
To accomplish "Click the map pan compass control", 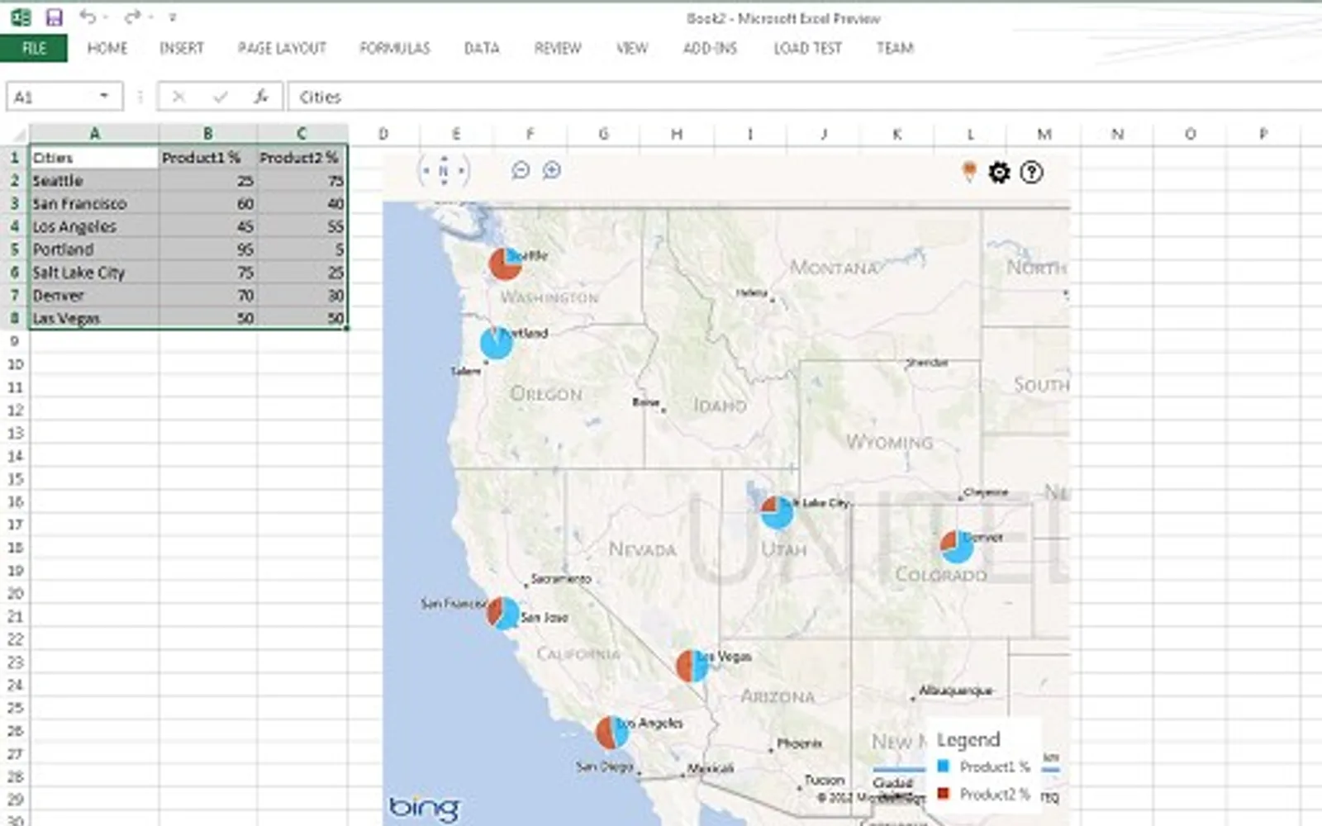I will click(444, 171).
